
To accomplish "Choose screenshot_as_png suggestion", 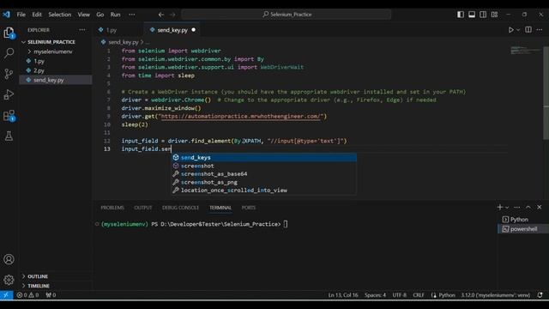I will click(x=263, y=182).
